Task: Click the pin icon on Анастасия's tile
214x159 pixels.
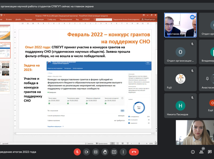Action: pyautogui.click(x=208, y=79)
